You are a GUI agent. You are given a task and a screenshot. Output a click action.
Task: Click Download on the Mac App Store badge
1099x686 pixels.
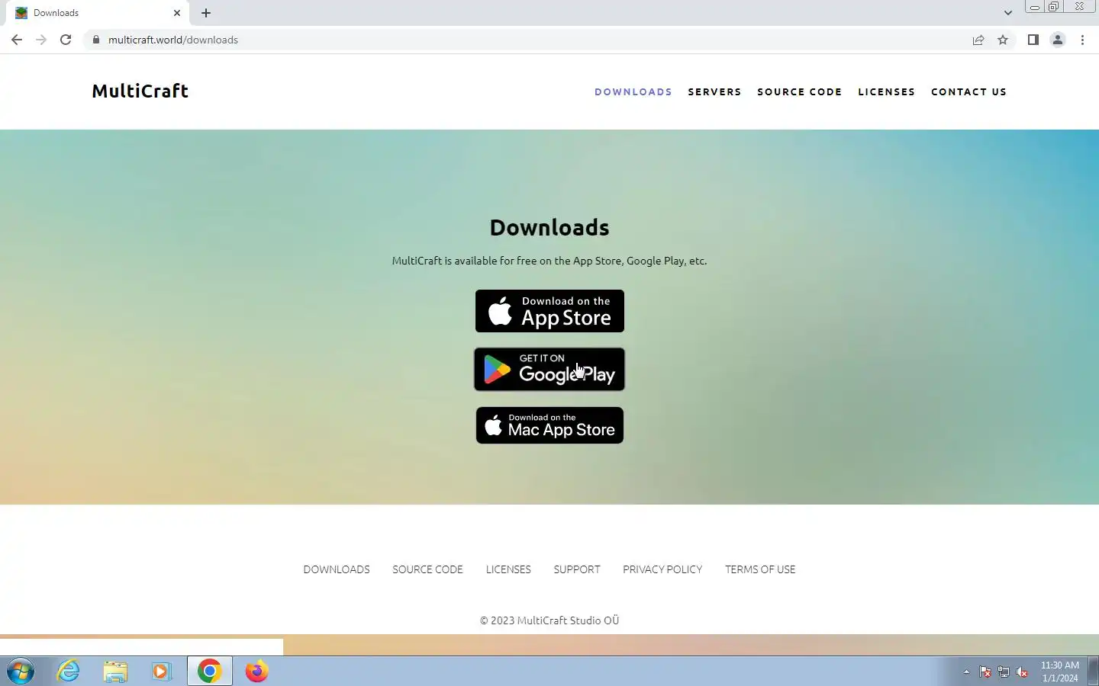[549, 425]
